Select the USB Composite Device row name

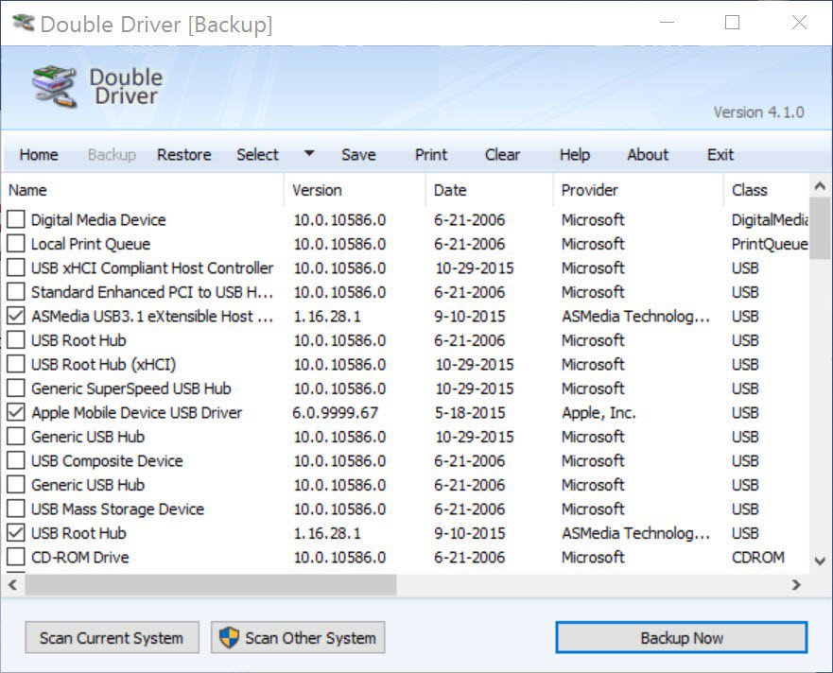point(107,461)
